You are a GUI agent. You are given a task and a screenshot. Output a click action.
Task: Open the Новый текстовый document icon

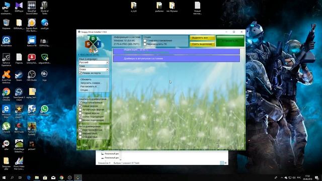(x=197, y=8)
